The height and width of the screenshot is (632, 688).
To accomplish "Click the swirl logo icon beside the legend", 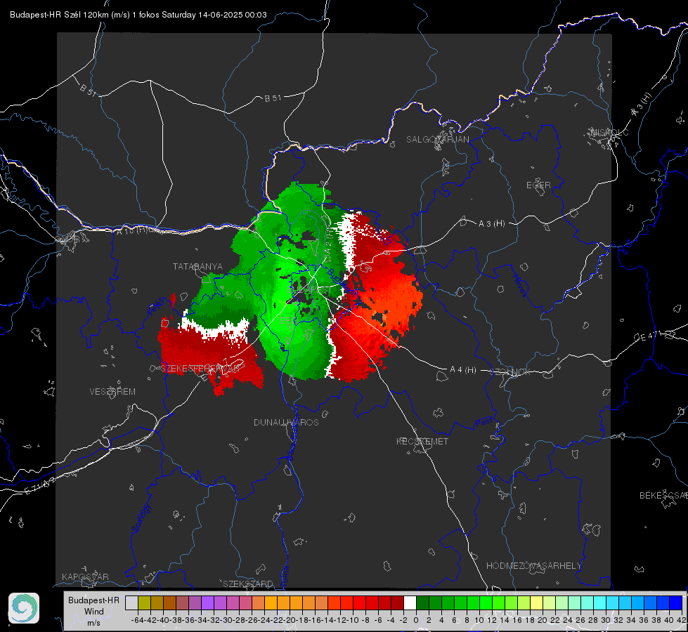I will [x=24, y=608].
